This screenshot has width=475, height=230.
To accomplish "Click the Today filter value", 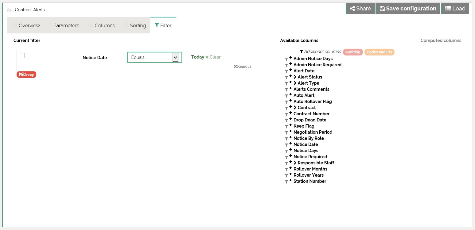I will tap(197, 57).
